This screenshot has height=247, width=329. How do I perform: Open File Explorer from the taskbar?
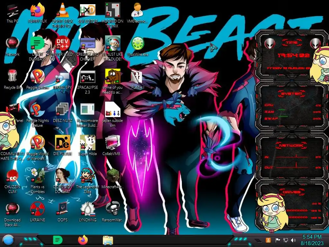(x=108, y=240)
